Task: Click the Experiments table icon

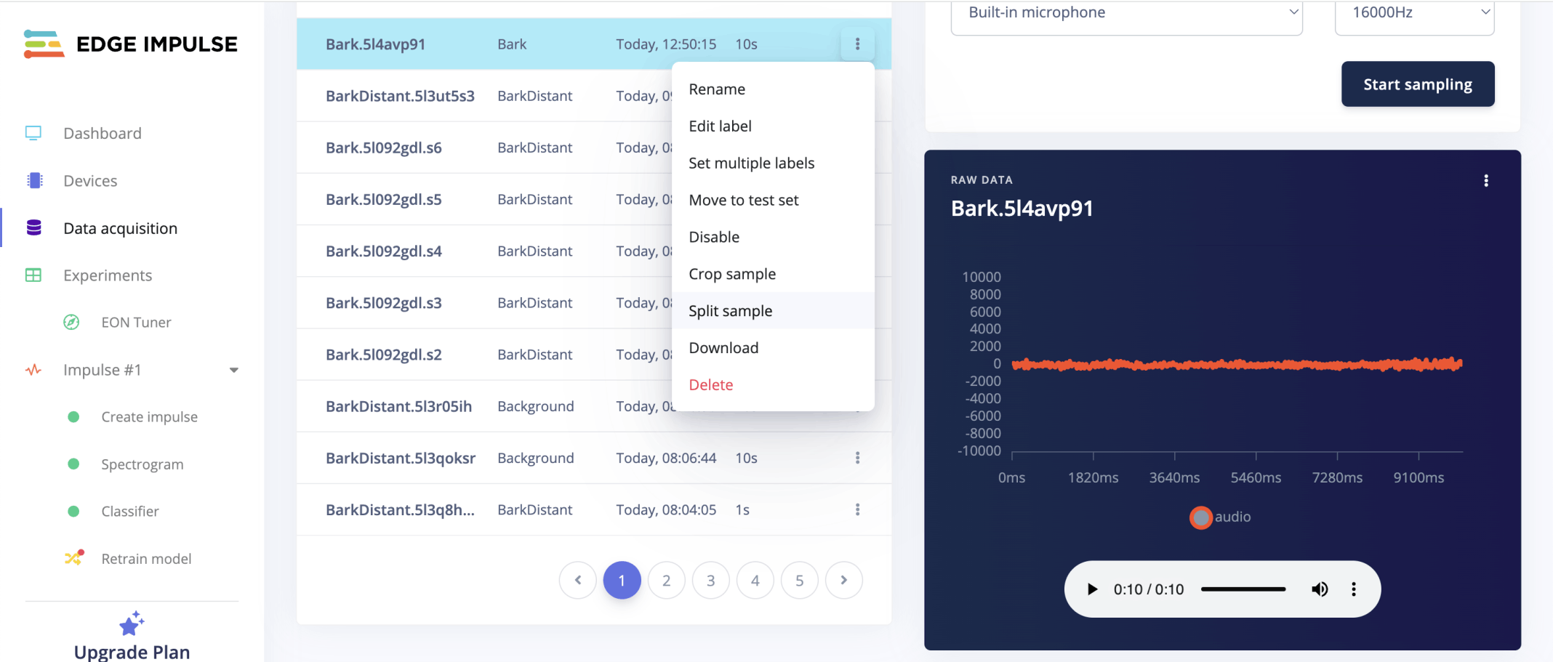Action: pyautogui.click(x=33, y=275)
